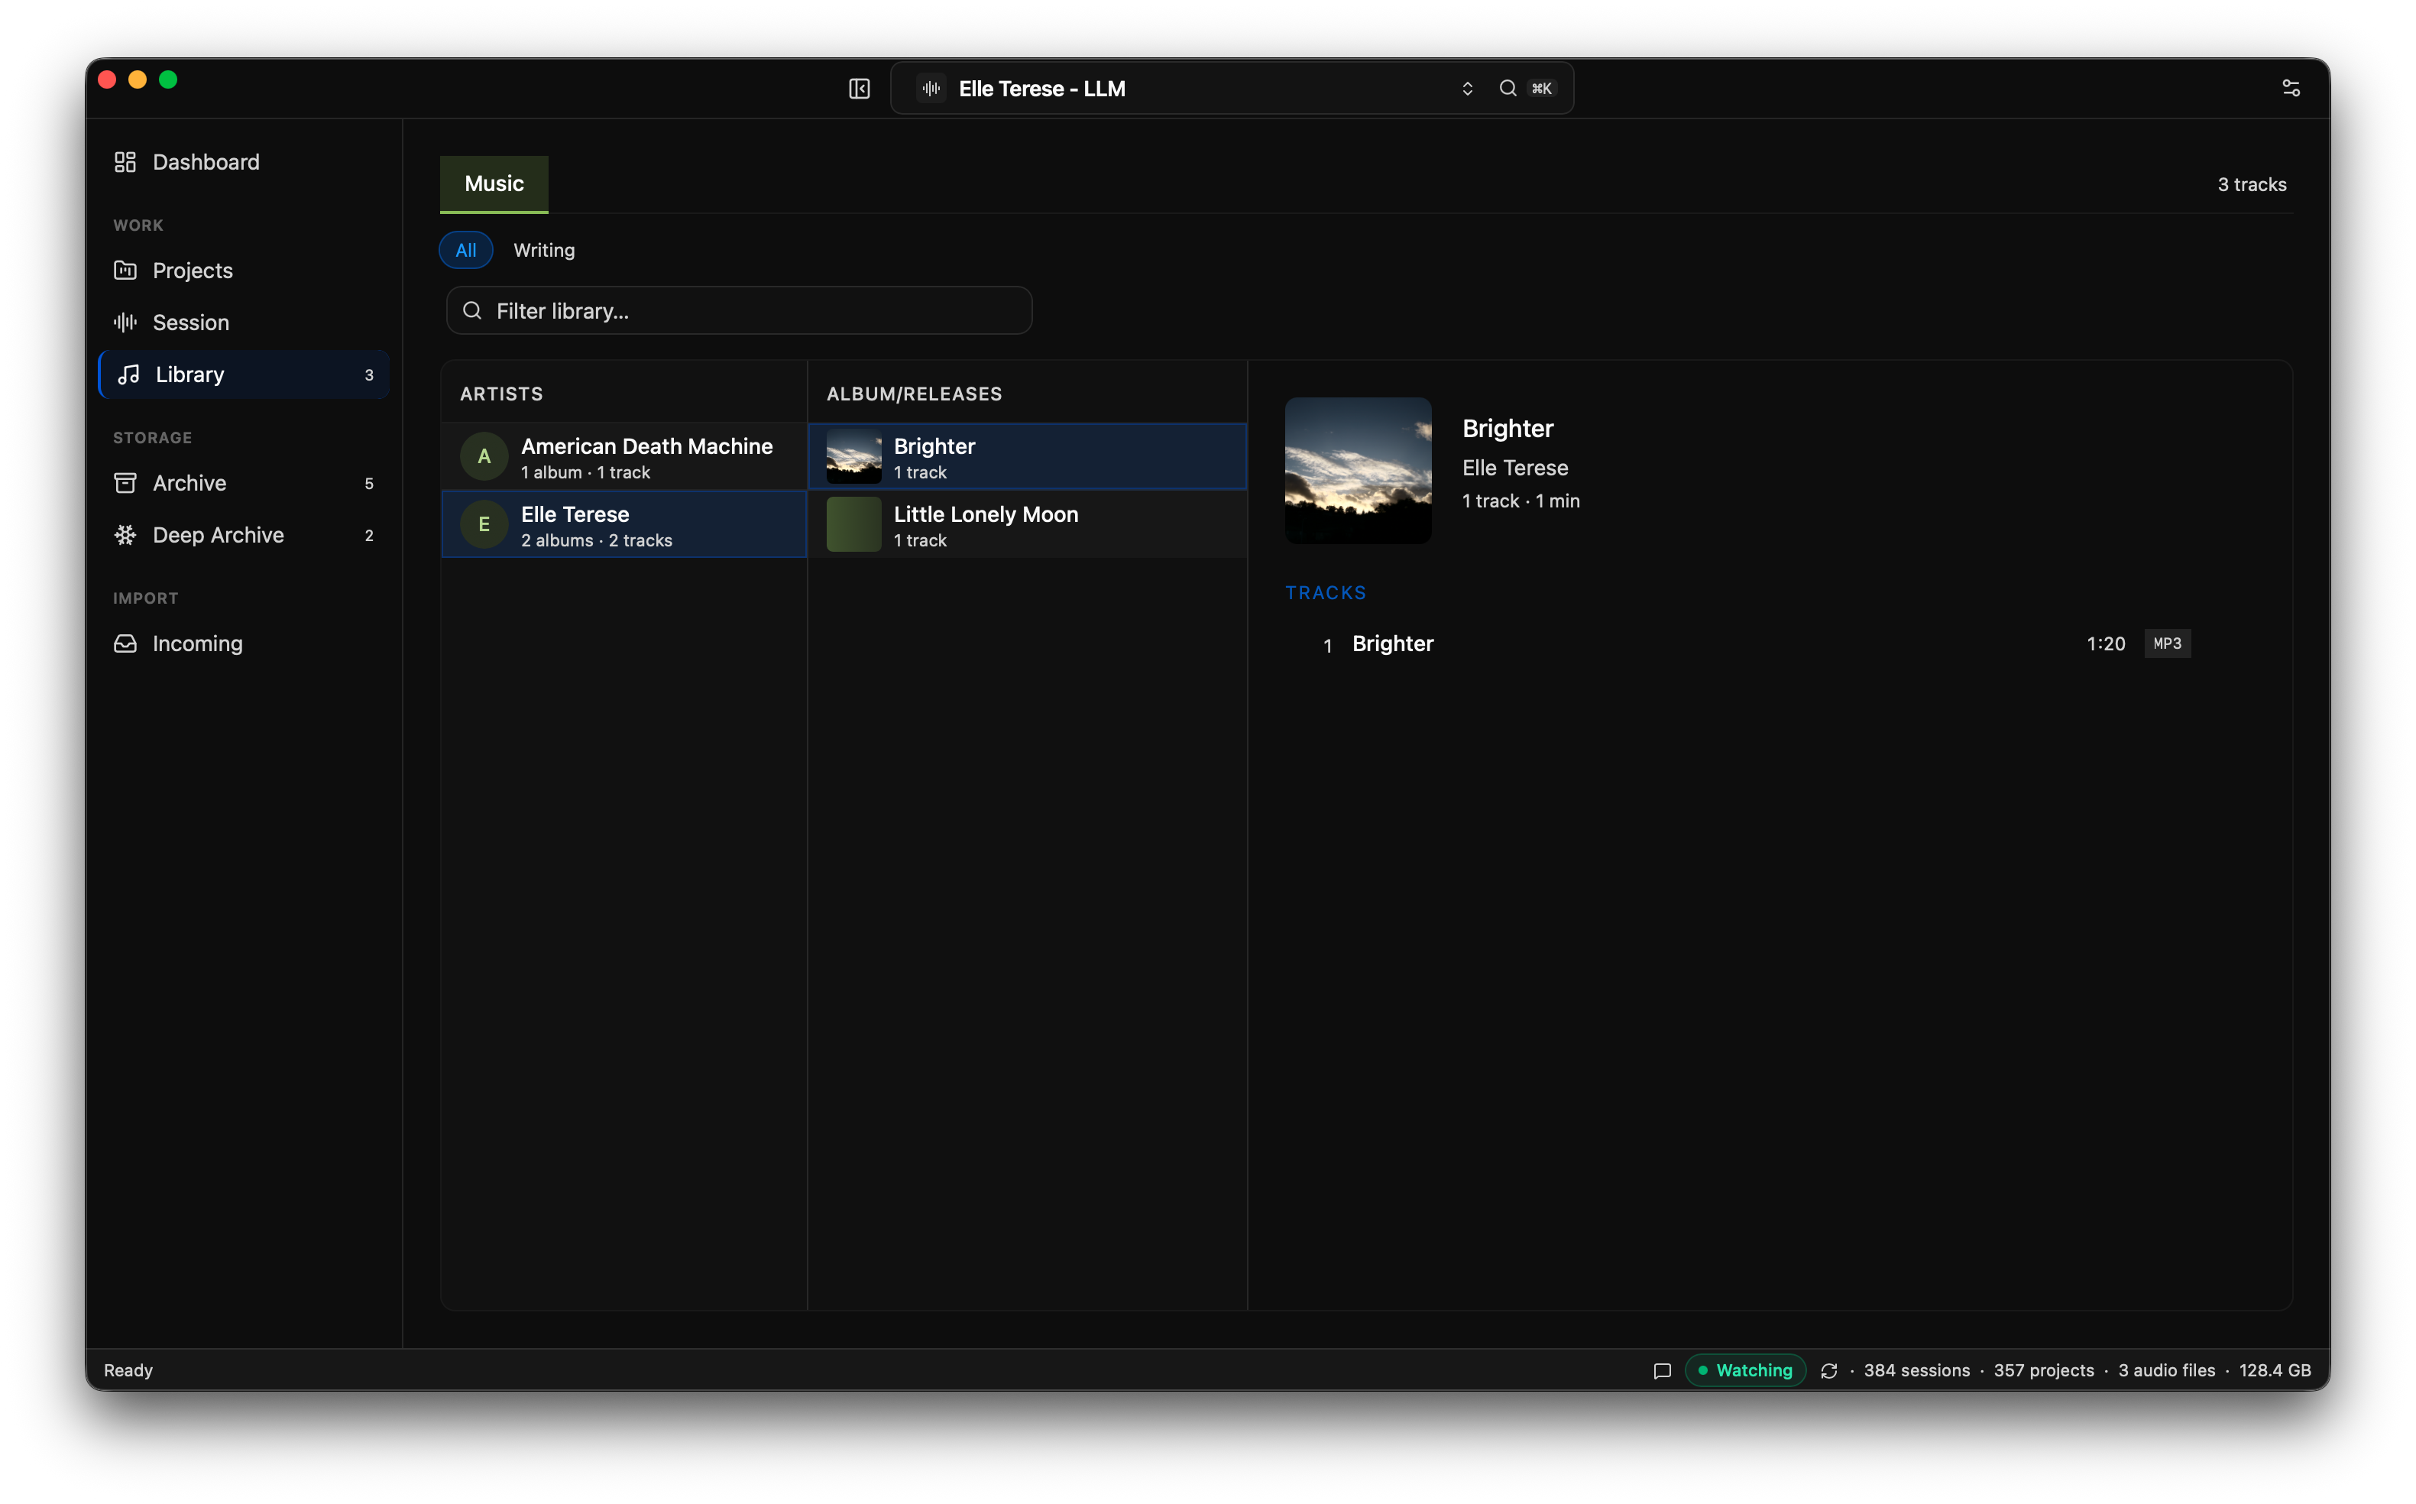Screen dimensions: 2416x1504
Task: Select the Writing filter
Action: click(544, 250)
